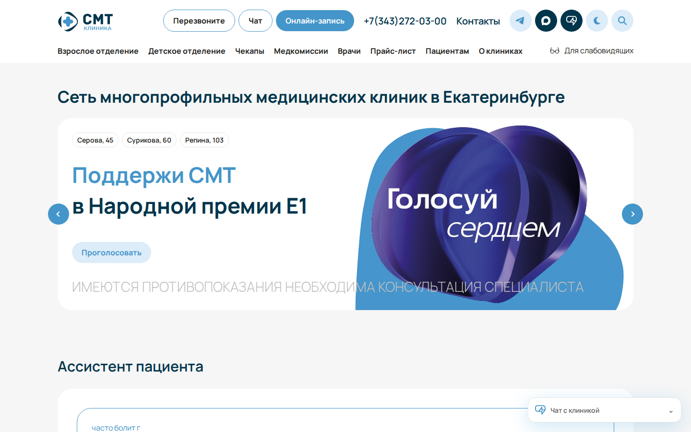Go to next slide with right arrow
691x432 pixels.
click(x=632, y=214)
